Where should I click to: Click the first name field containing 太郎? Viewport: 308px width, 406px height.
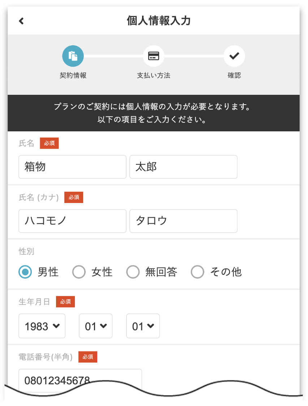pyautogui.click(x=183, y=167)
